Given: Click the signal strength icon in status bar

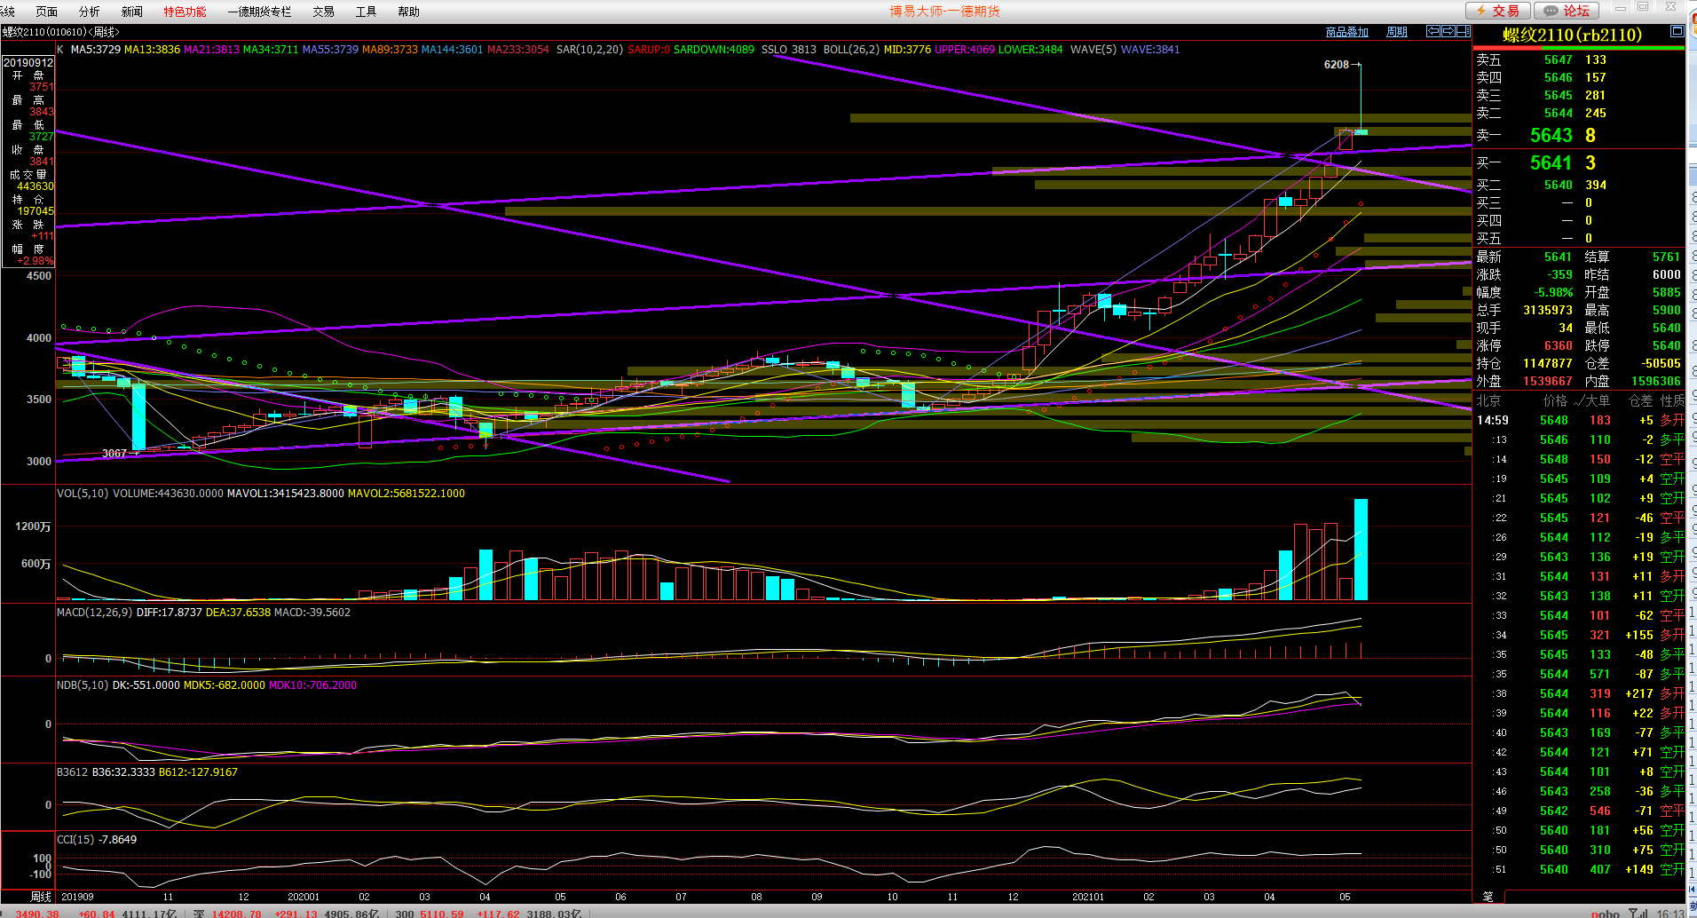Looking at the screenshot, I should pyautogui.click(x=1638, y=913).
